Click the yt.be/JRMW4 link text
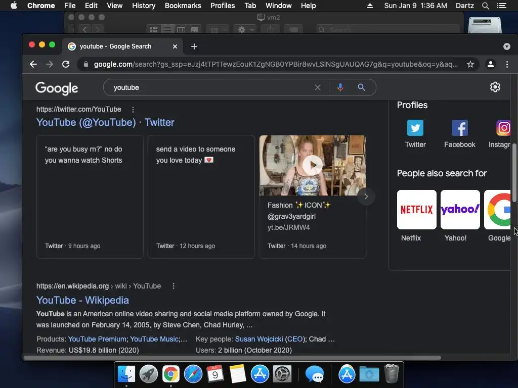The image size is (518, 388). pos(289,227)
